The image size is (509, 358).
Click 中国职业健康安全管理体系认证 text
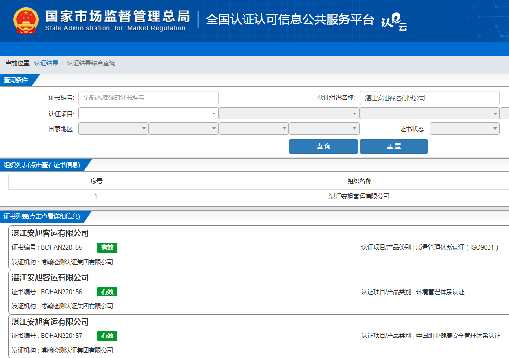click(x=458, y=336)
